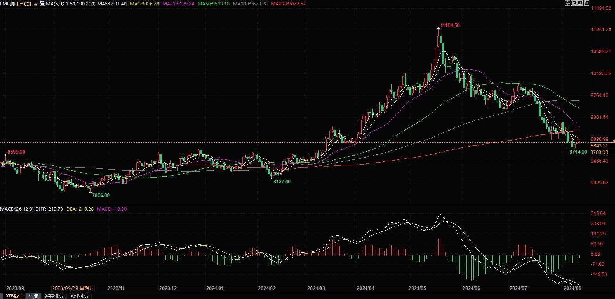Click the magenta MA21:9129.24 value
Viewport: 615px width, 299px height.
click(x=178, y=4)
